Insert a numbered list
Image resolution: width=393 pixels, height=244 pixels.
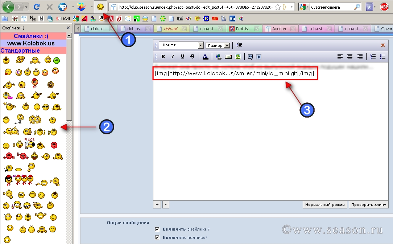tap(373, 57)
